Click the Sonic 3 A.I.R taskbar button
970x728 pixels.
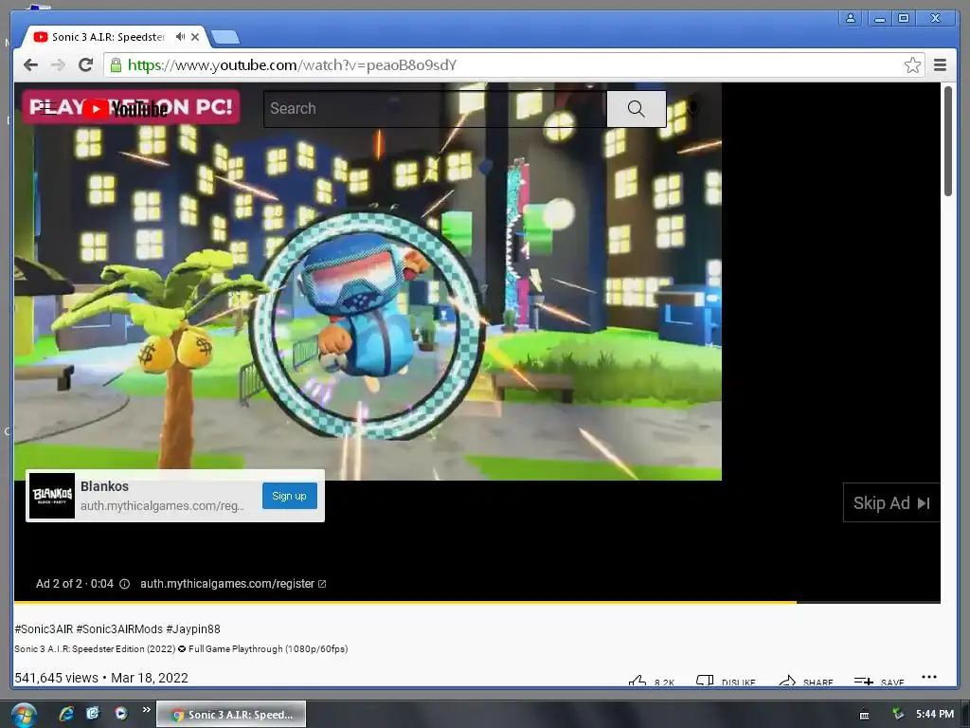point(231,715)
